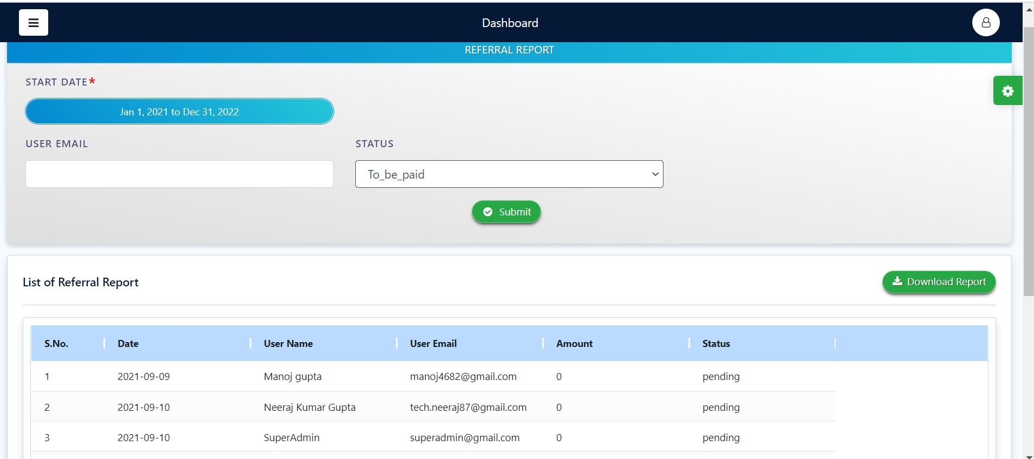
Task: Select the Manoj gupta name cell
Action: 292,377
